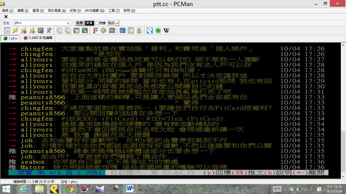Click the Windows Start button
The image size is (346, 194).
click(x=6, y=189)
